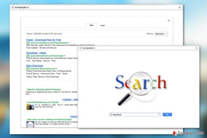Click 'Fast · Top Rating · Secure · Free' text
The image size is (207, 138).
pyautogui.click(x=41, y=61)
